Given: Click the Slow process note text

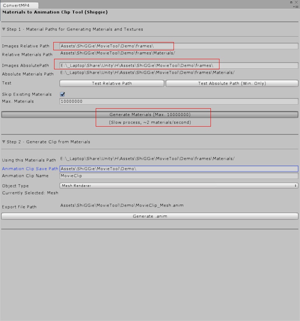Looking at the screenshot, I should [x=150, y=122].
